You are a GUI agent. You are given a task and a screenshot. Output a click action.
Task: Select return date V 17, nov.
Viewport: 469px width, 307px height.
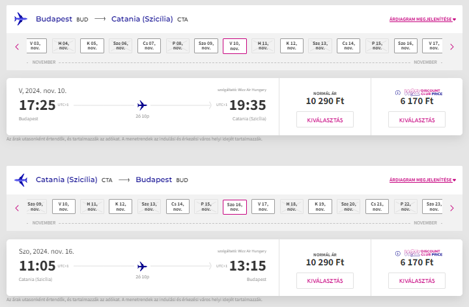(x=263, y=207)
